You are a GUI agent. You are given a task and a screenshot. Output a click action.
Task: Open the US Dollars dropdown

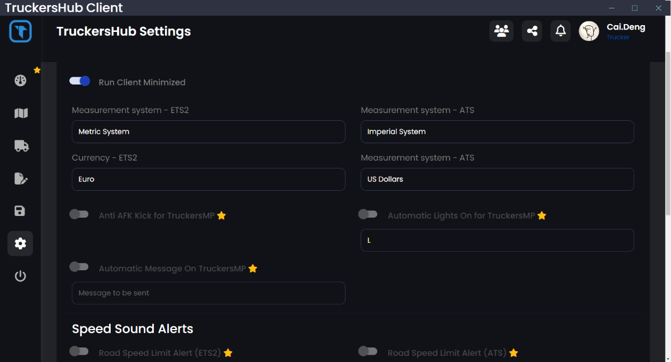(x=497, y=180)
